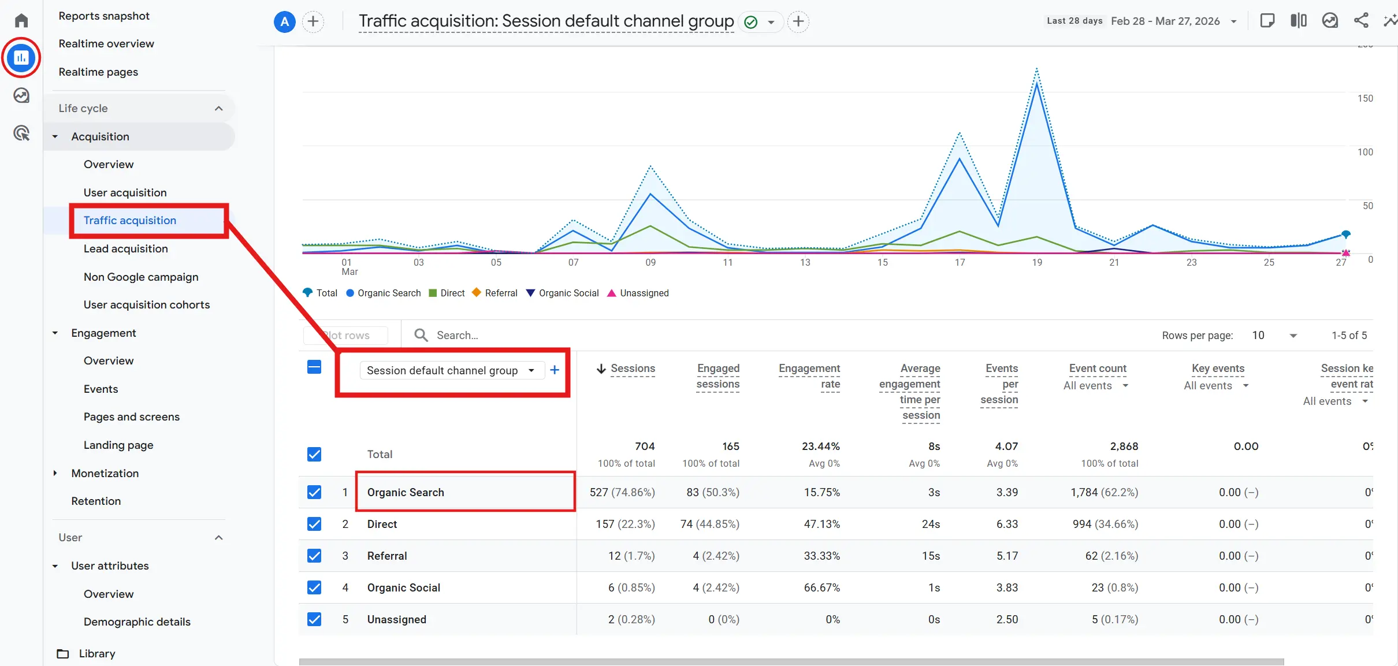
Task: Open Reports snapshot
Action: [x=104, y=16]
